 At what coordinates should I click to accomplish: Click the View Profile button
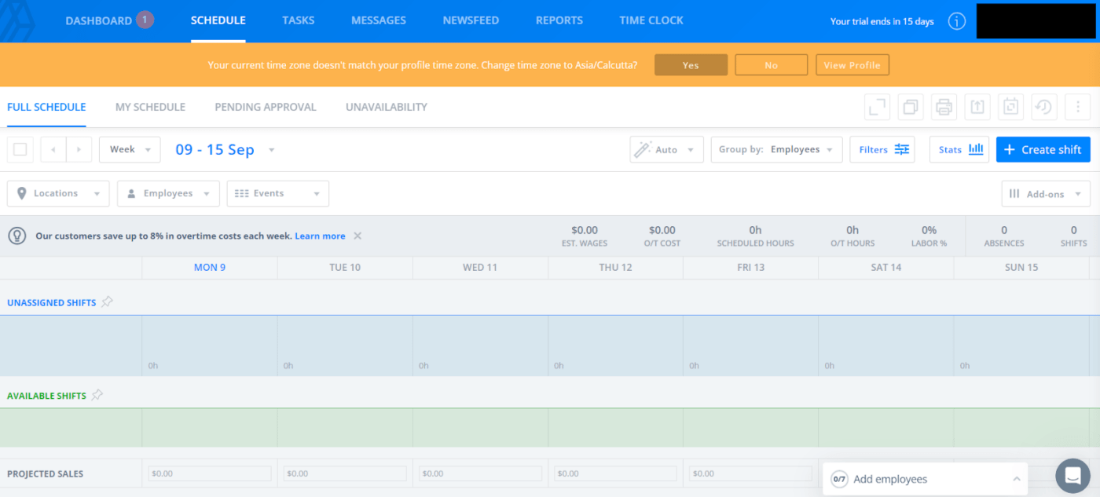coord(852,65)
